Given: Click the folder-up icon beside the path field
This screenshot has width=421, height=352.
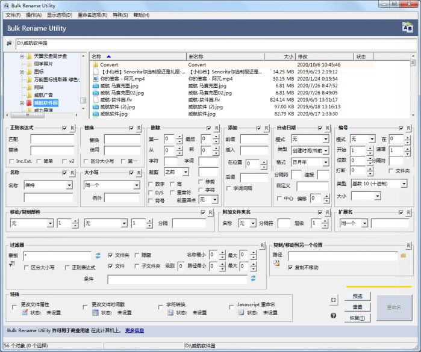Looking at the screenshot, I should pos(9,43).
